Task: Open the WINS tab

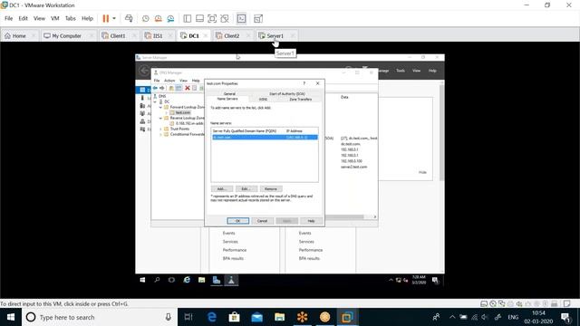Action: pos(263,100)
